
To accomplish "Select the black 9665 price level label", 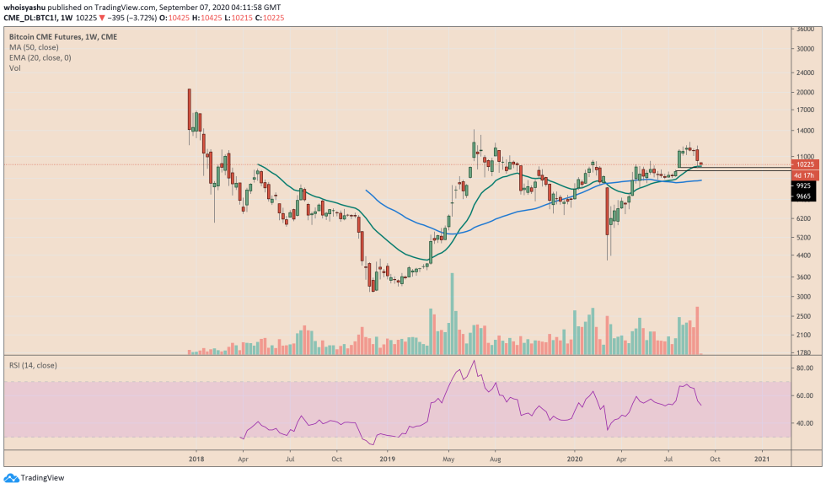I will [x=803, y=196].
